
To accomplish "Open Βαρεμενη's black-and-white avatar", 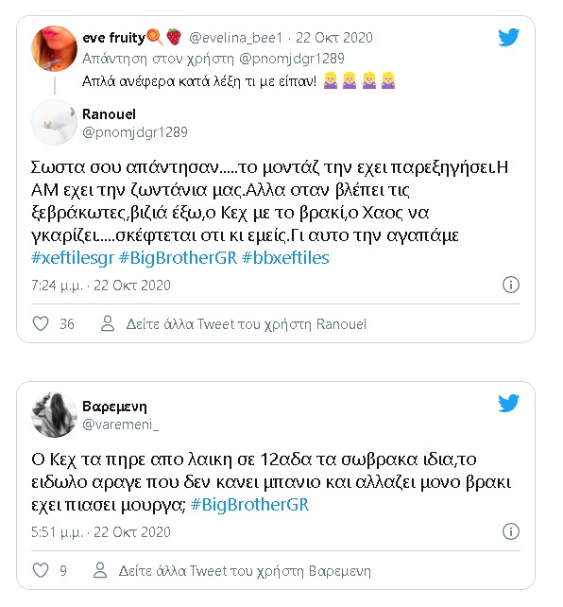I will (x=54, y=415).
